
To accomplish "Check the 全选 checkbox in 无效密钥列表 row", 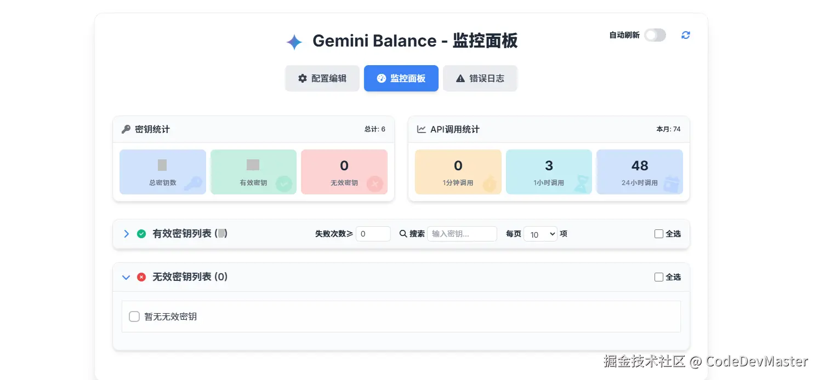I will (x=659, y=277).
